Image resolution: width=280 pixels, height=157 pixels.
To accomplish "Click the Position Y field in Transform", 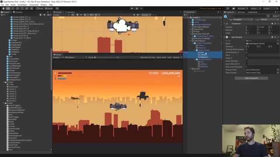I will [263, 27].
